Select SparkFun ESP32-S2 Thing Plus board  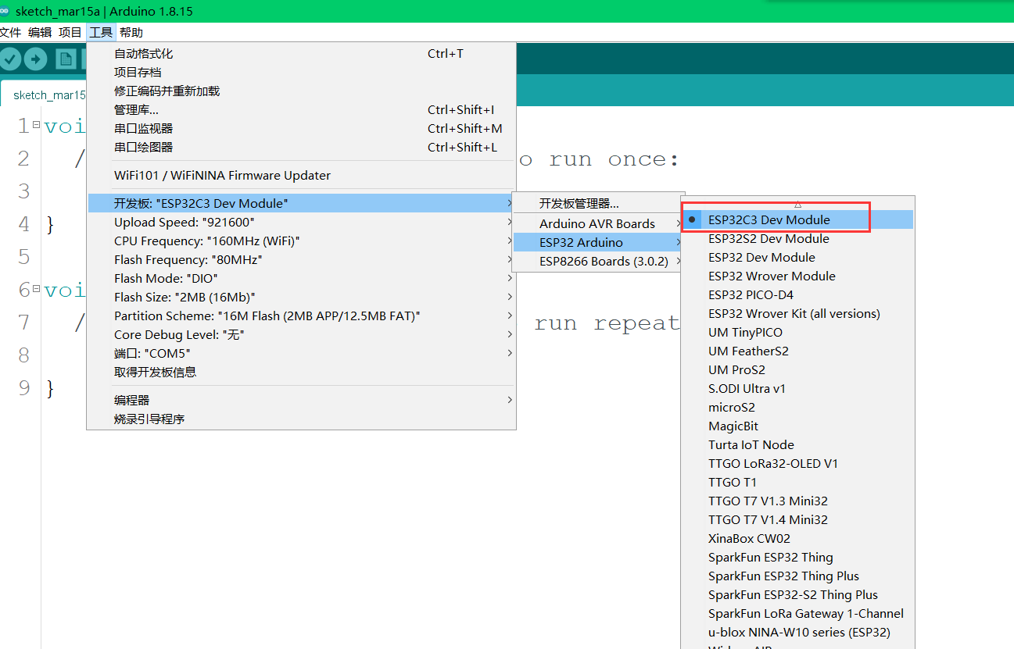click(797, 595)
